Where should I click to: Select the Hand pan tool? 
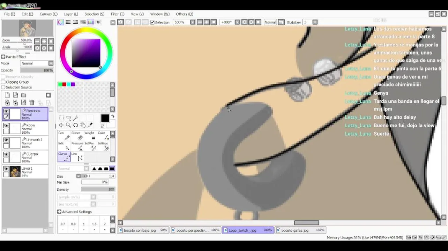tap(83, 125)
